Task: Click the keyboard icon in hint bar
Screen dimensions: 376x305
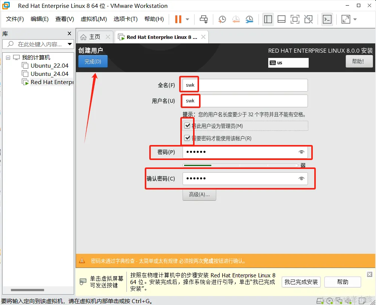Action: [x=83, y=282]
